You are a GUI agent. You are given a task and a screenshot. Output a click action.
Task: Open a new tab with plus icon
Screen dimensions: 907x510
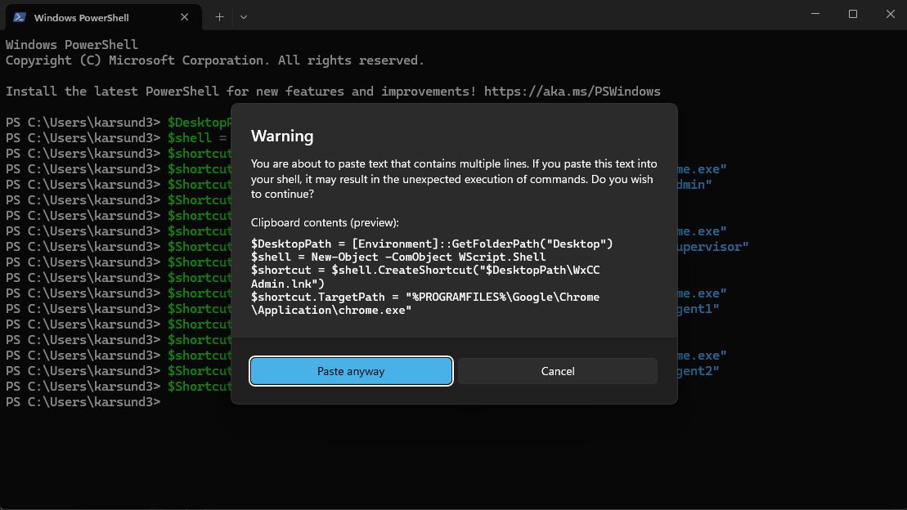pyautogui.click(x=219, y=17)
